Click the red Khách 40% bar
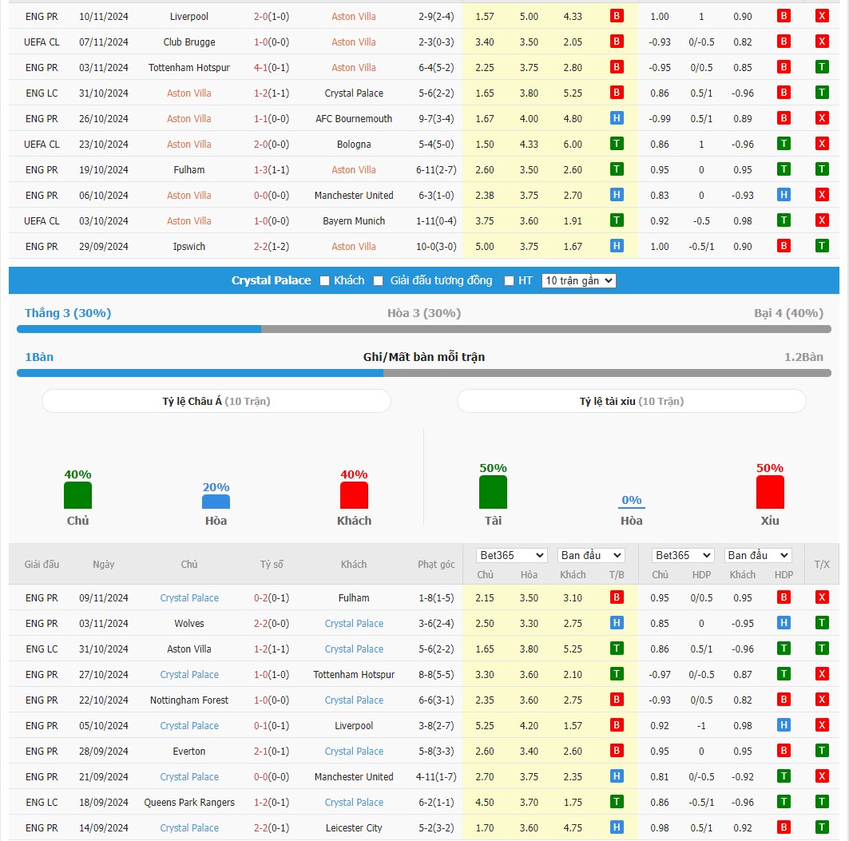 tap(354, 495)
